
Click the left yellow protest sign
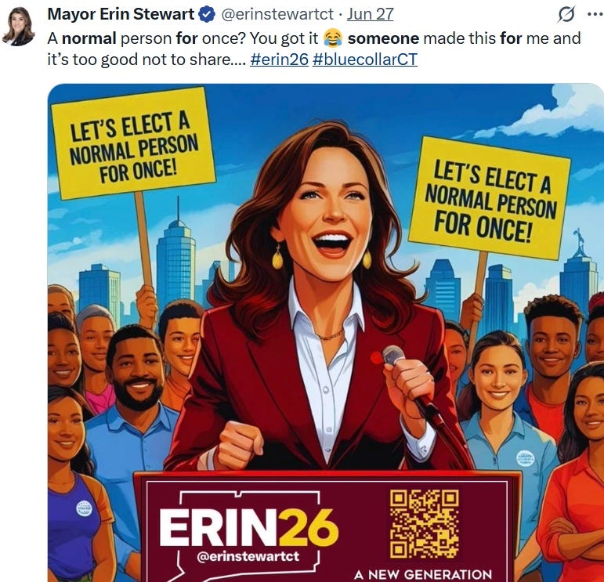pyautogui.click(x=133, y=143)
